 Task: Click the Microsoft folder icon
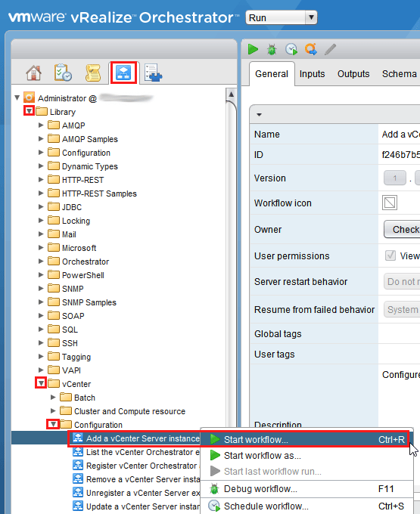[54, 247]
